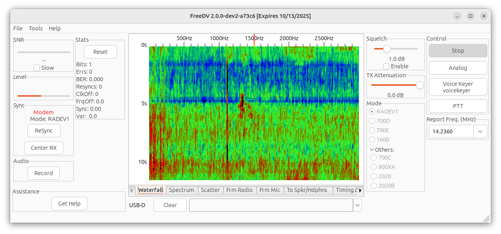The width and height of the screenshot is (501, 234).
Task: Switch to Analog mode
Action: pyautogui.click(x=458, y=68)
